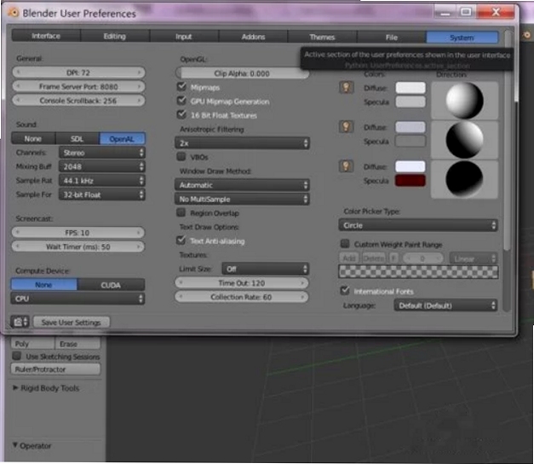Click the DPI 72 value field
Screen dimensions: 534x464
tap(78, 72)
